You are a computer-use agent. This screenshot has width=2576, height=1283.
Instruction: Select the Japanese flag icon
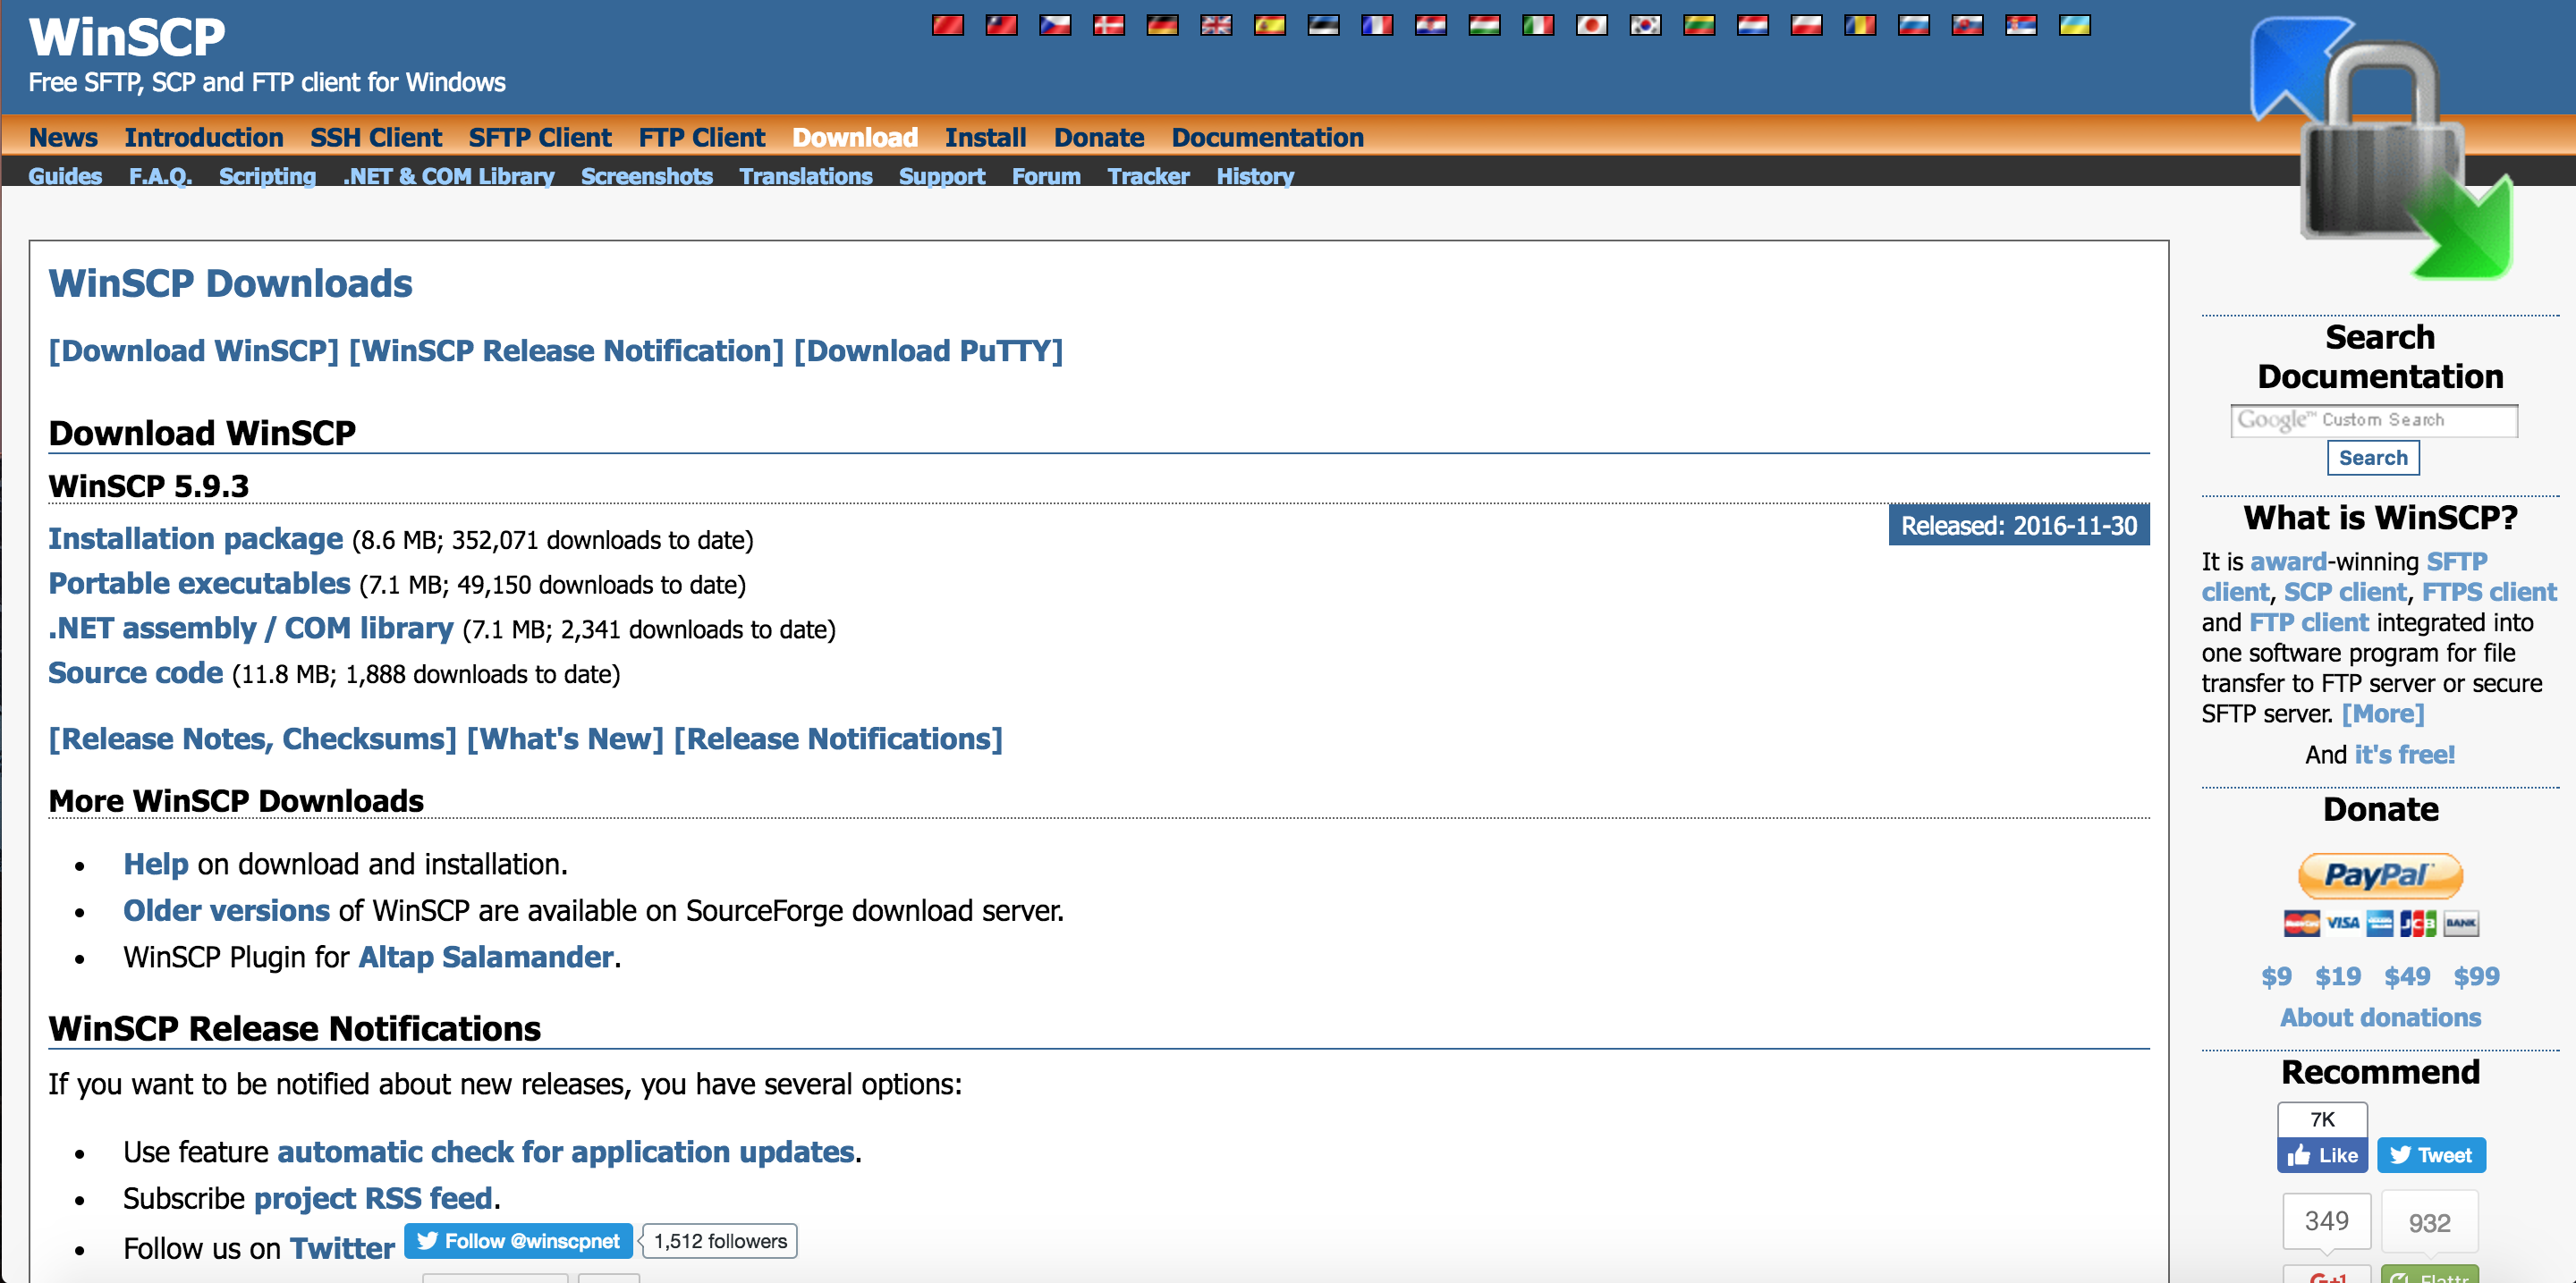1592,25
